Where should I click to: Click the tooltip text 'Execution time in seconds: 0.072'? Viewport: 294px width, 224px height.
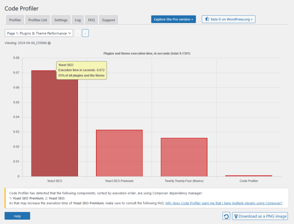click(x=81, y=70)
